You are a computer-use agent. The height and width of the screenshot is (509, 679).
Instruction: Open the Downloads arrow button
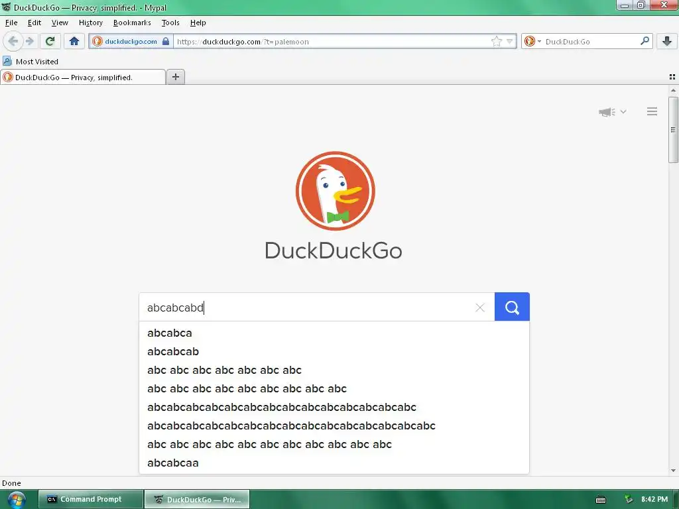click(x=667, y=42)
